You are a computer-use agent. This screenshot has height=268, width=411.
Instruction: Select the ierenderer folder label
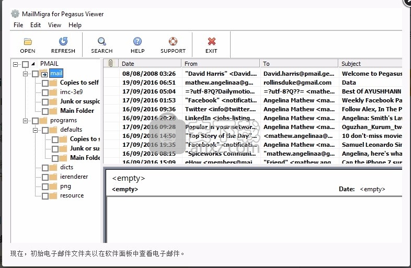pos(74,177)
